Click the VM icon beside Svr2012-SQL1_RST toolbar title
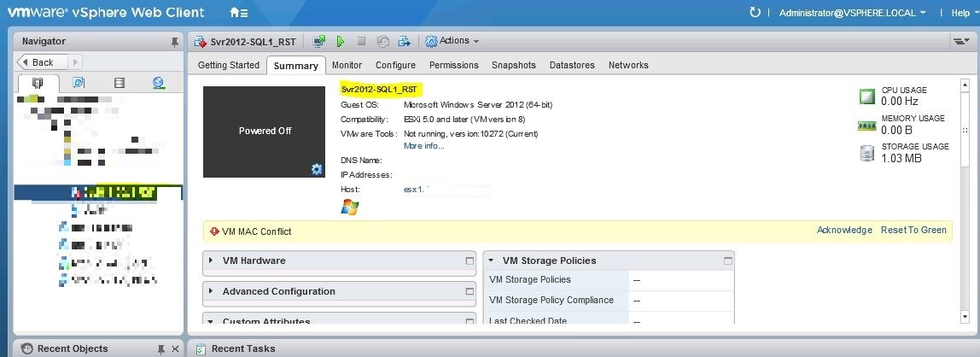Viewport: 980px width, 357px height. (200, 41)
